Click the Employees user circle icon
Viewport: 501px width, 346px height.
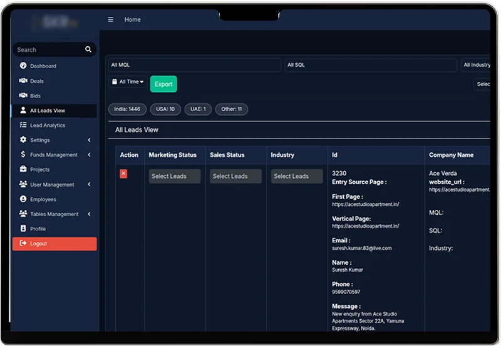pyautogui.click(x=23, y=199)
